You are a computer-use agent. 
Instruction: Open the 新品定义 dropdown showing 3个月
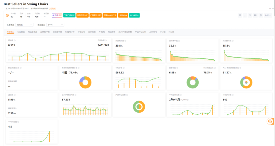pos(55,25)
